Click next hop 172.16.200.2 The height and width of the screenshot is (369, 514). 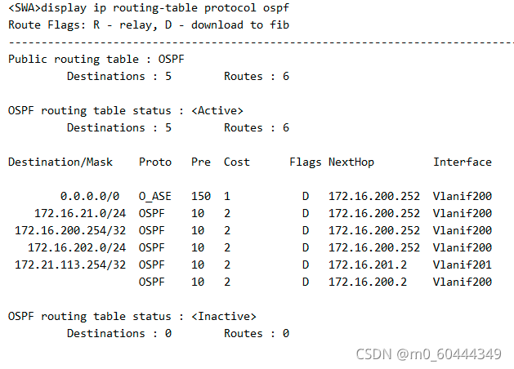pyautogui.click(x=368, y=282)
